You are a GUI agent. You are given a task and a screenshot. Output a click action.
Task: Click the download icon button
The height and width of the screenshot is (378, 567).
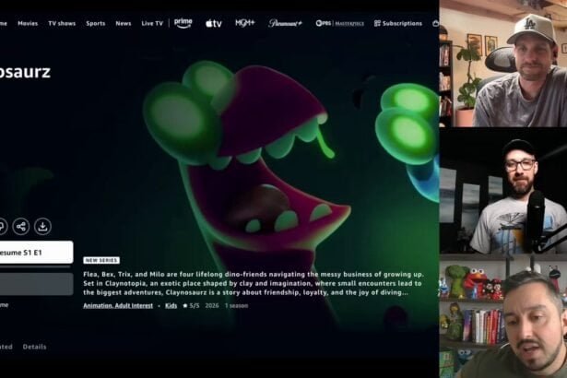tap(42, 227)
